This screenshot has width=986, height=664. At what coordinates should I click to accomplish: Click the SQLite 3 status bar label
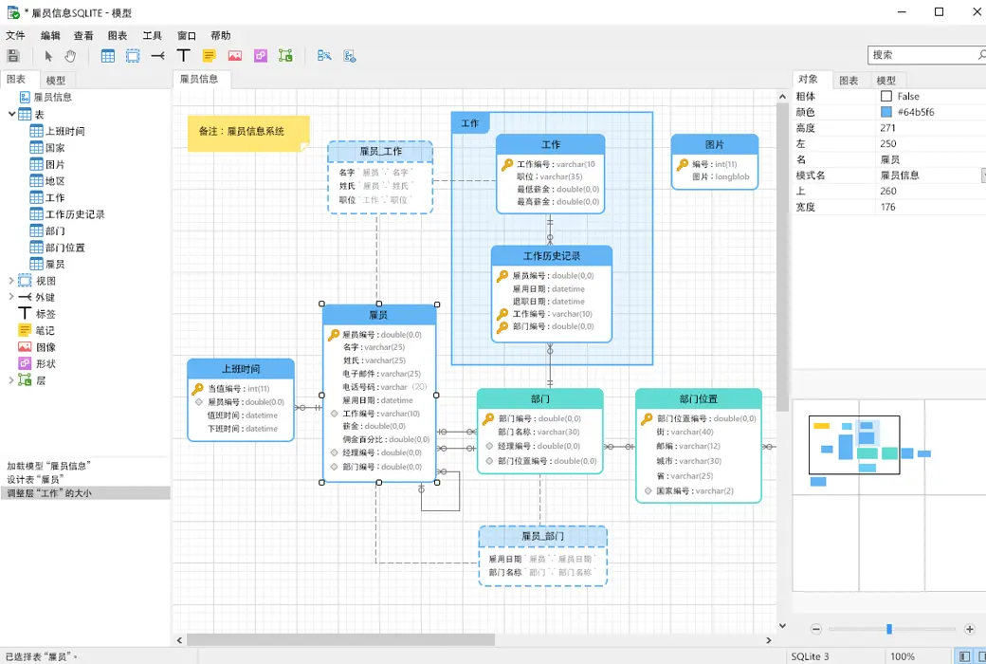810,656
